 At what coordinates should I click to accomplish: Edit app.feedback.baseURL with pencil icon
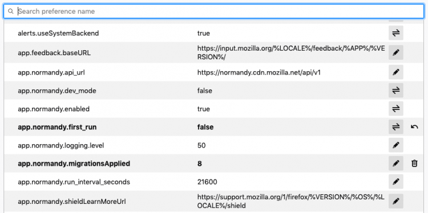click(x=396, y=52)
